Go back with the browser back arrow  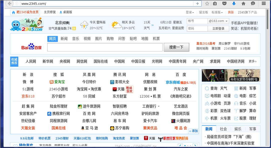pyautogui.click(x=10, y=3)
